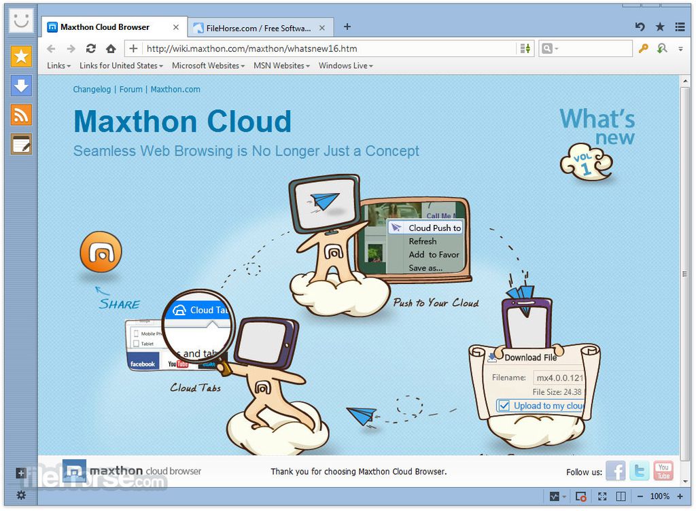Click the scrollbar down arrow
The width and height of the screenshot is (696, 511).
pos(685,481)
